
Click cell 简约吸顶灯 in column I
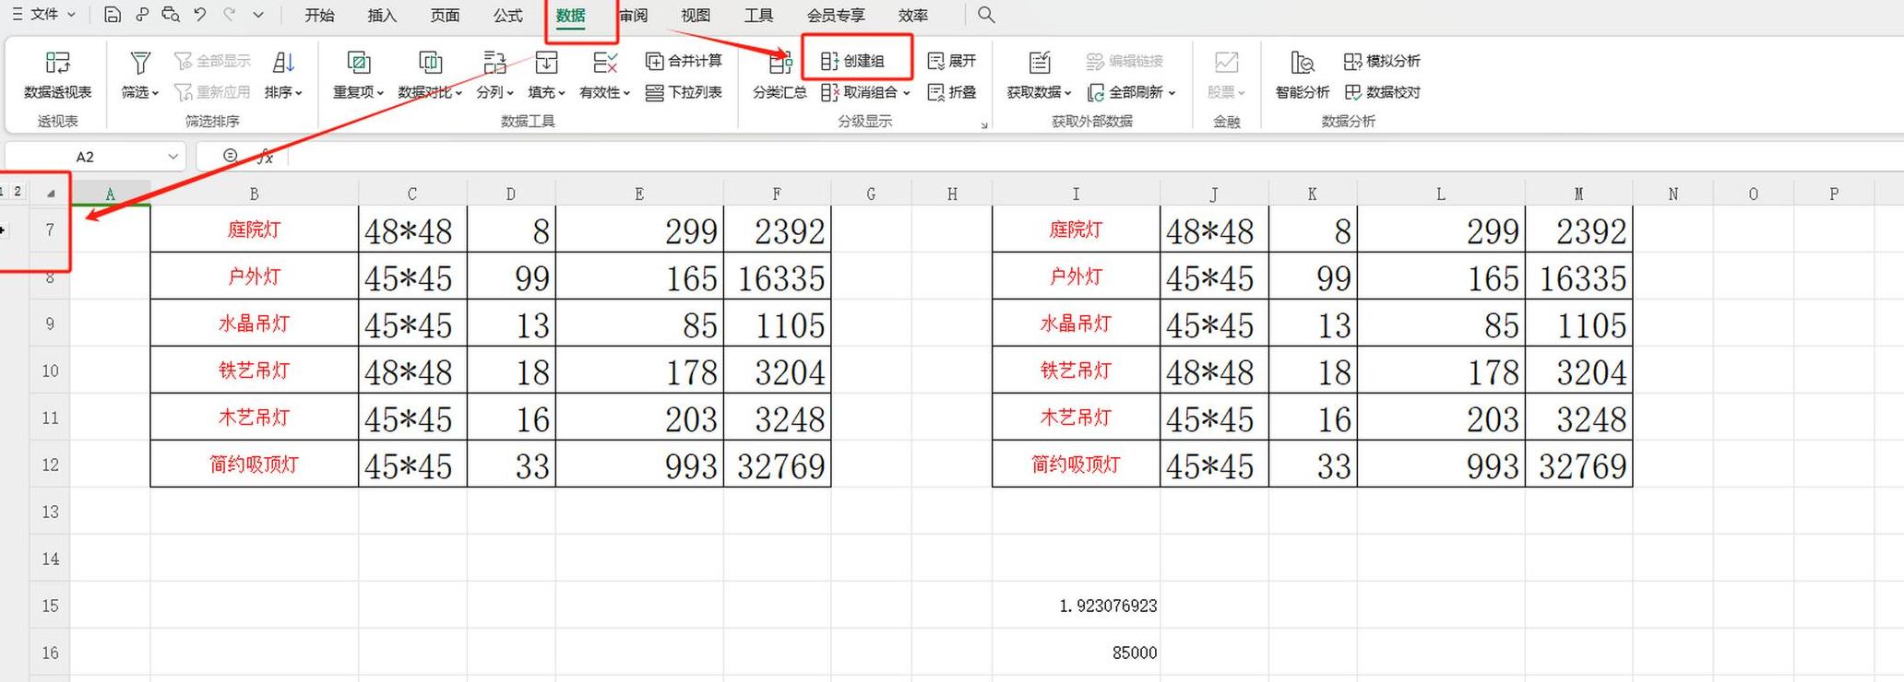click(x=1076, y=464)
